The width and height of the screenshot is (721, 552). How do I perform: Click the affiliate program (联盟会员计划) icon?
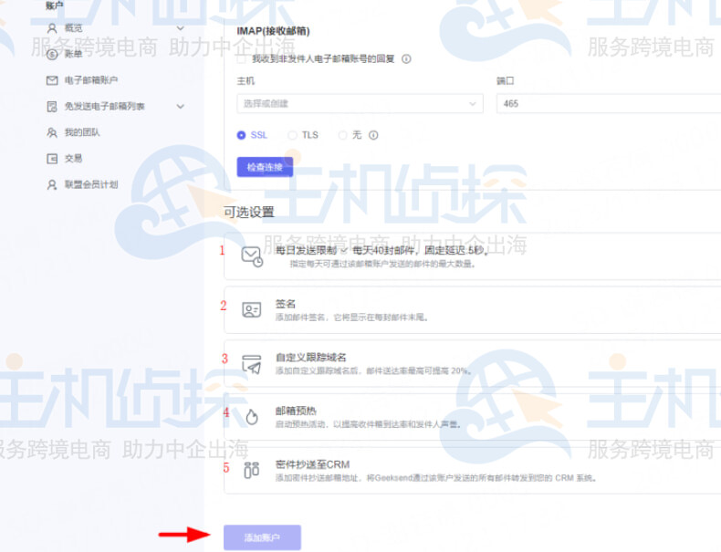coord(52,185)
